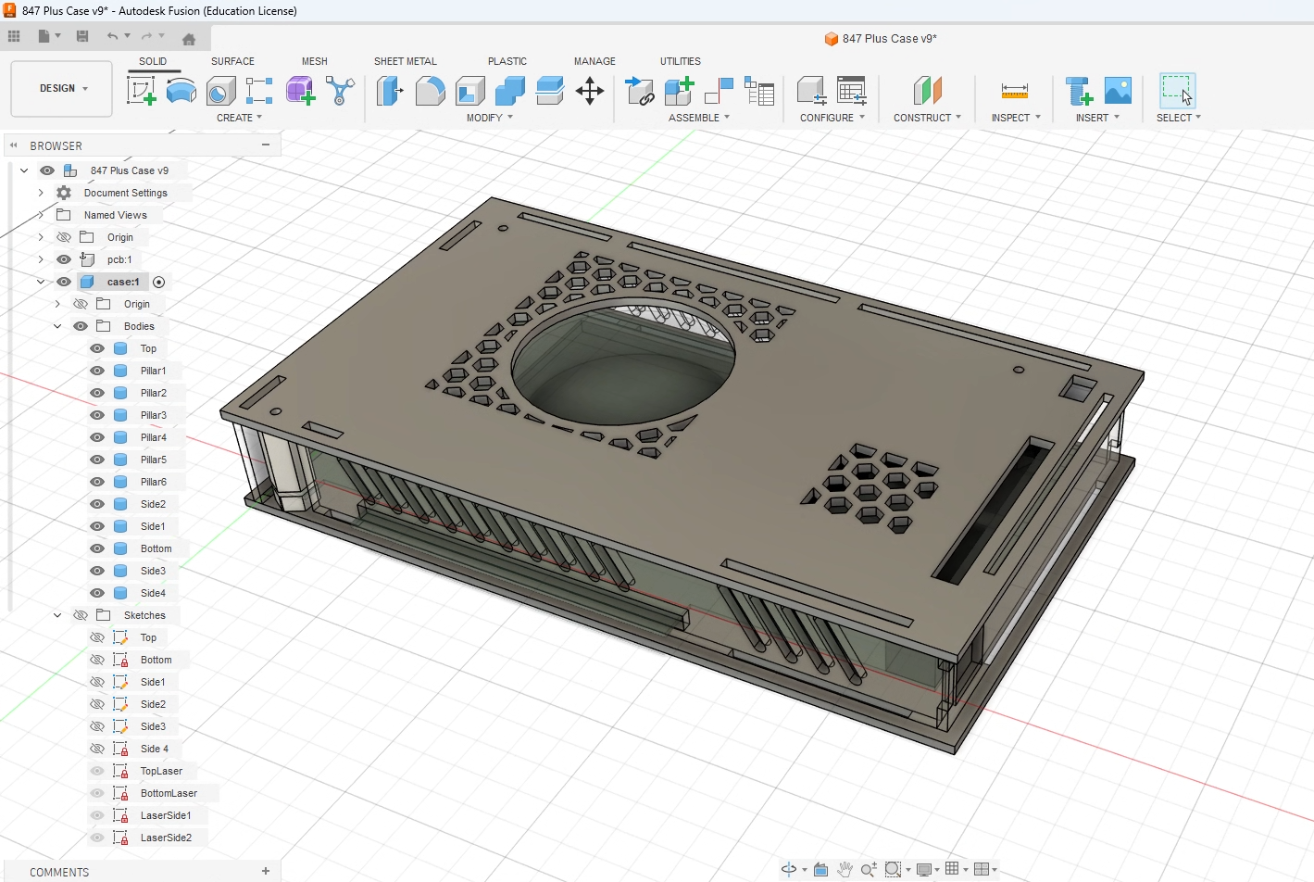Hide the Pillar3 body
This screenshot has height=882, width=1314.
[97, 415]
